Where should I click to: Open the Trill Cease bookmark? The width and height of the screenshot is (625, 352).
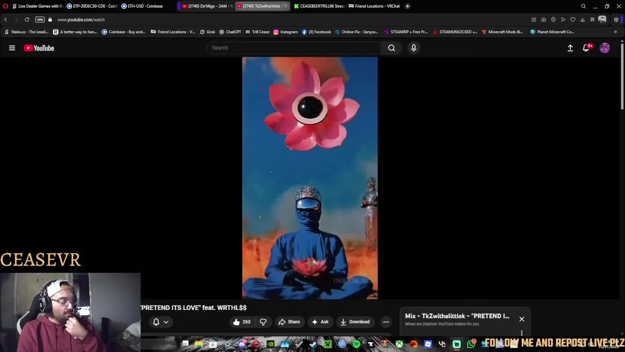[257, 32]
